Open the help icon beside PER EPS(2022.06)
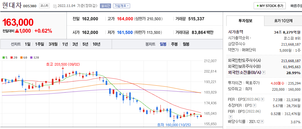This screenshot has height=129, width=302. click(262, 100)
